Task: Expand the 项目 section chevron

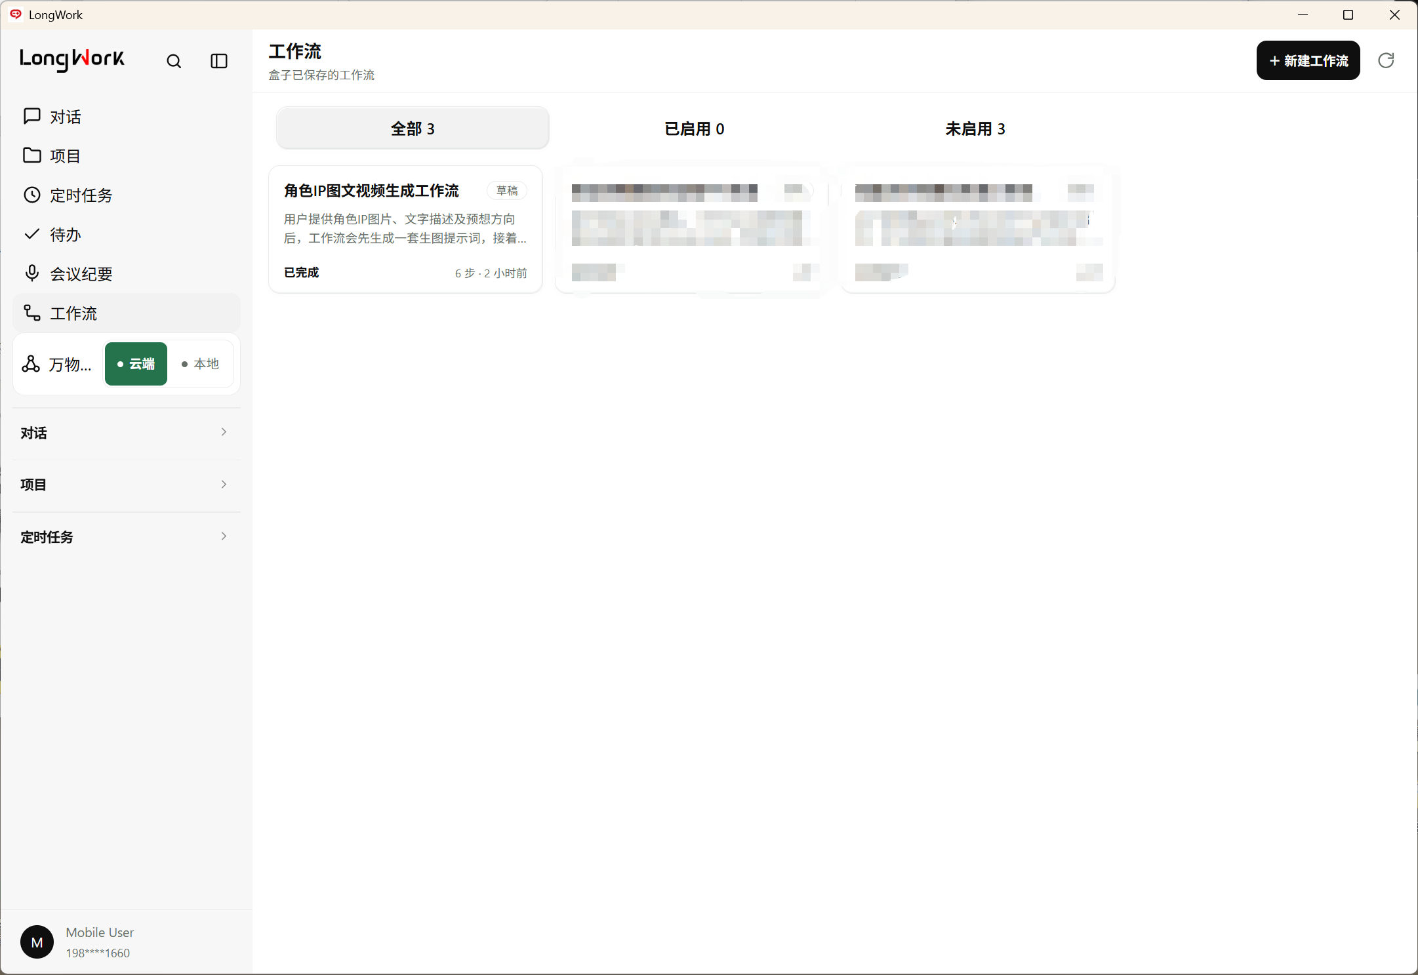Action: pyautogui.click(x=224, y=485)
